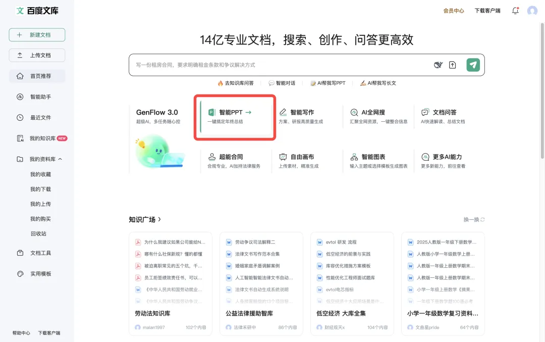Open 公益法律援助智库 card title
The image size is (545, 342).
249,314
